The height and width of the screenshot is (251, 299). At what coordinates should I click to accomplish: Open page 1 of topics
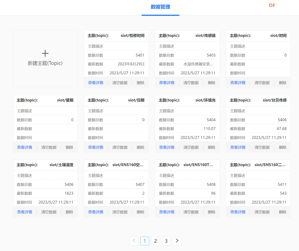click(x=145, y=241)
